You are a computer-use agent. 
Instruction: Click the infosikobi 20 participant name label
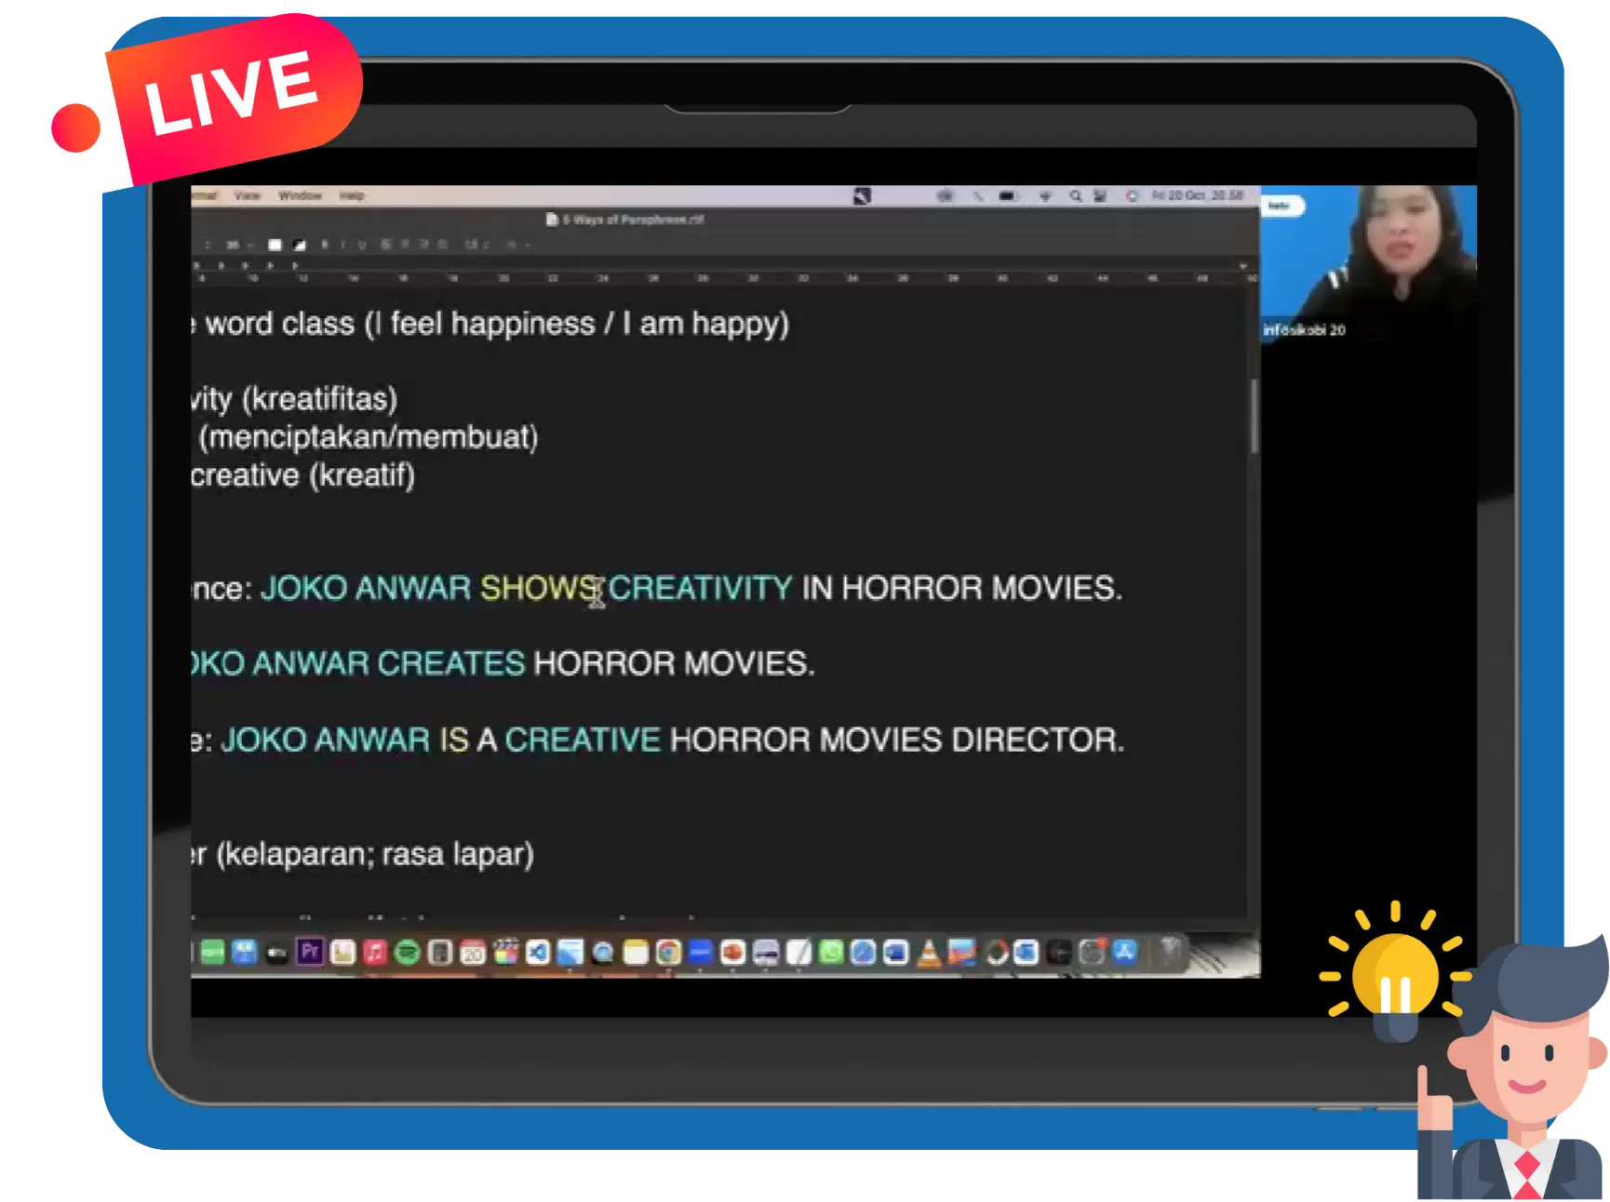click(x=1304, y=330)
